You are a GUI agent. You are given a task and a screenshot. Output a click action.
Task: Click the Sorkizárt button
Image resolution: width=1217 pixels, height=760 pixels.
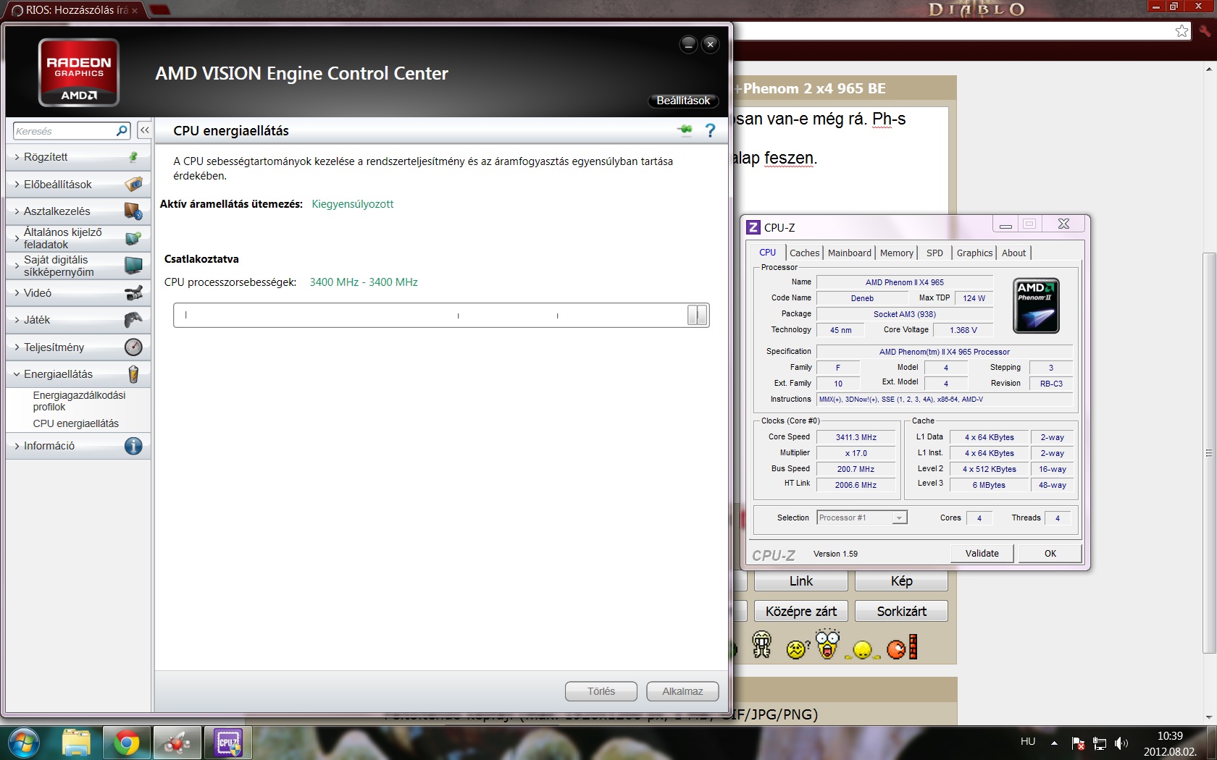pos(901,612)
